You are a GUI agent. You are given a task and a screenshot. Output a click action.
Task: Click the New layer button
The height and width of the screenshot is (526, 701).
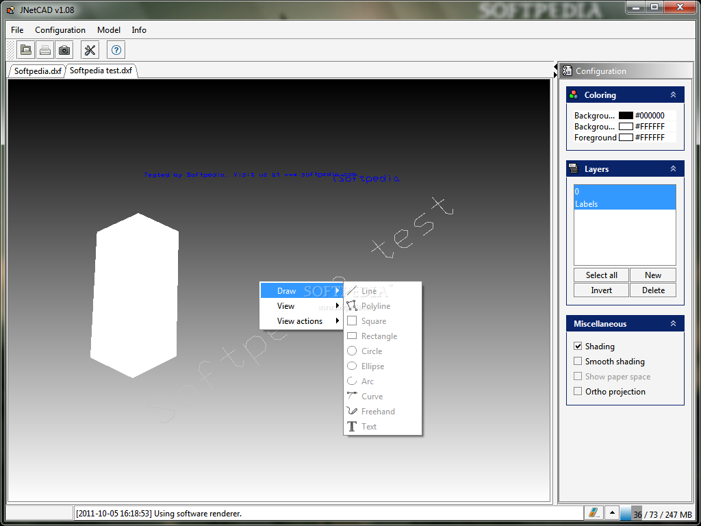[653, 275]
